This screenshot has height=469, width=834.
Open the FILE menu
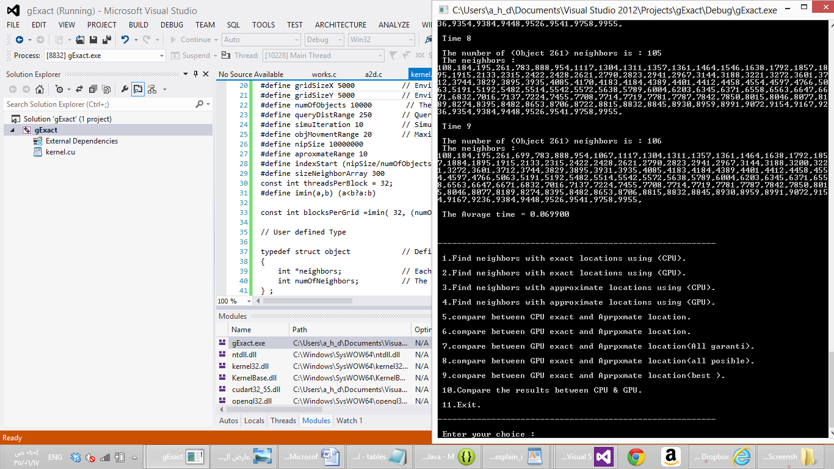point(13,25)
